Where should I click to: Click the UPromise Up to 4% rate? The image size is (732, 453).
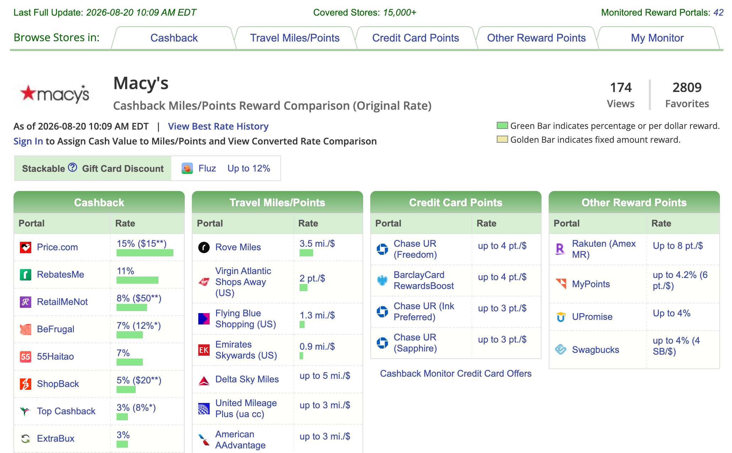672,313
